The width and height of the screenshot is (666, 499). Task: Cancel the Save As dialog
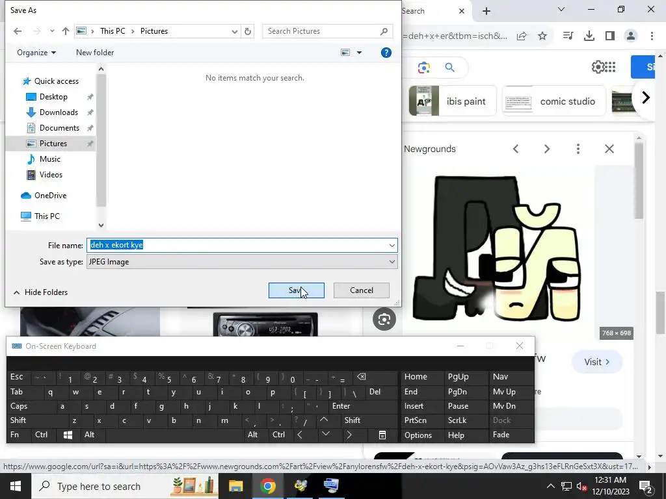(x=362, y=290)
